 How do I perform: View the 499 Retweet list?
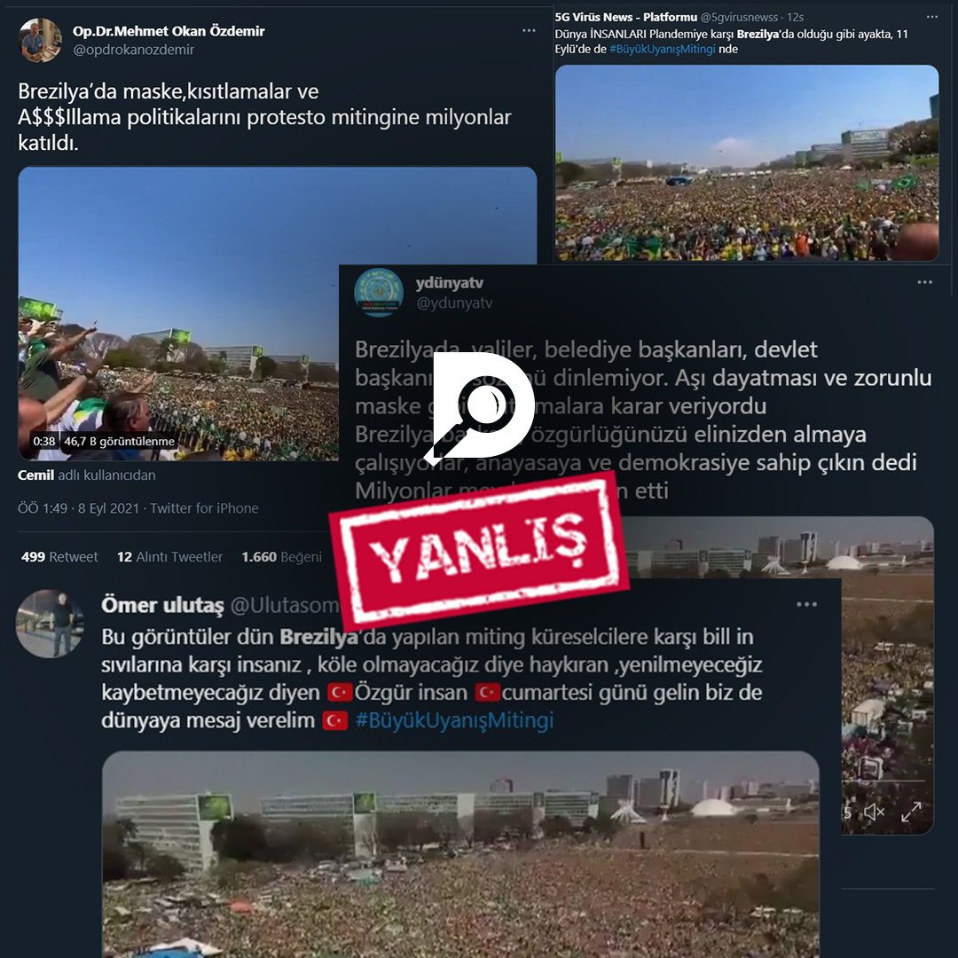(x=59, y=556)
